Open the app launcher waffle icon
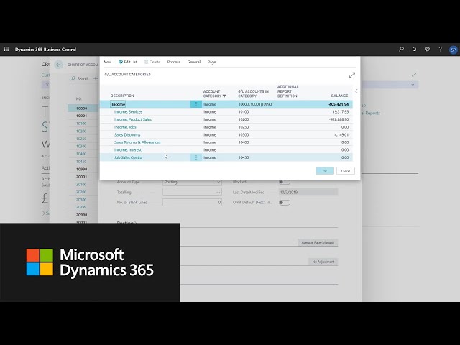Viewport: 460px width, 345px height. pos(6,49)
